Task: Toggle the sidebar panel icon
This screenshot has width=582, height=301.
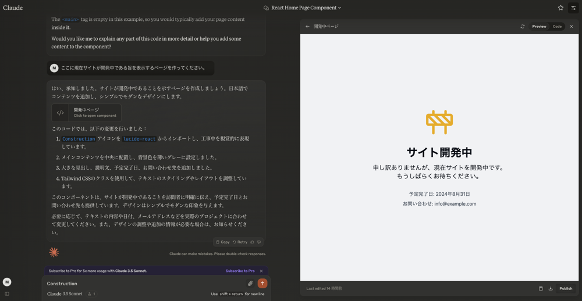Action: 7,293
